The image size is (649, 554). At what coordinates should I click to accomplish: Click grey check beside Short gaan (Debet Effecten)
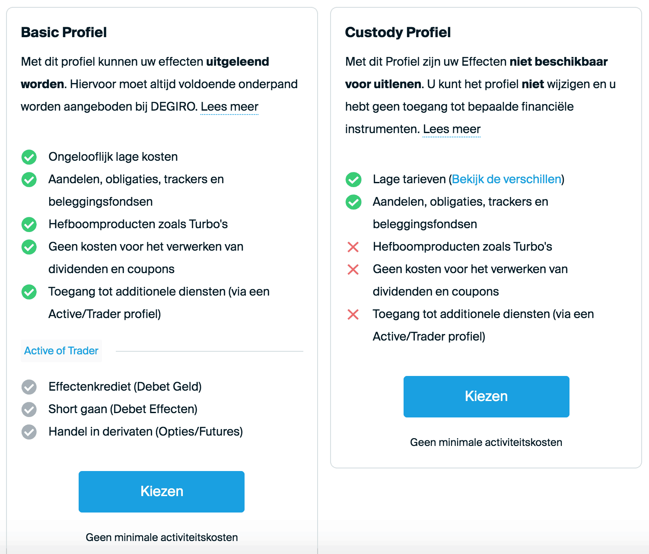pyautogui.click(x=29, y=410)
